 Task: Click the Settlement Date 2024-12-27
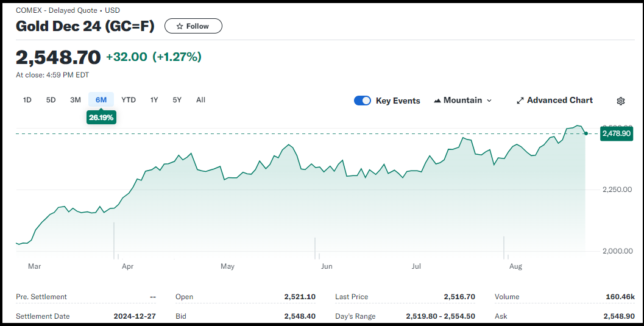[135, 316]
